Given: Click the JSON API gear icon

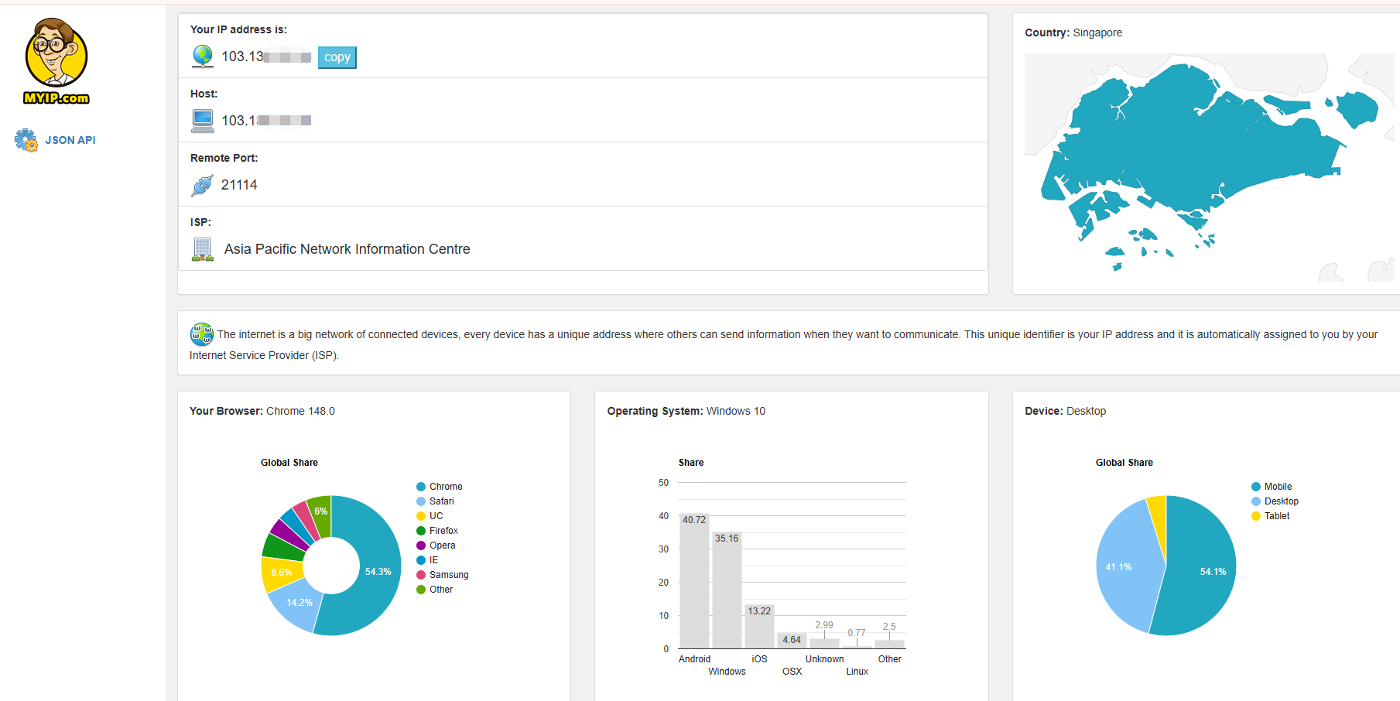Looking at the screenshot, I should click(x=26, y=140).
